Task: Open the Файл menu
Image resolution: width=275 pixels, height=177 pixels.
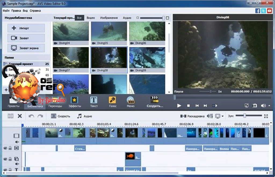Action: [x=6, y=11]
